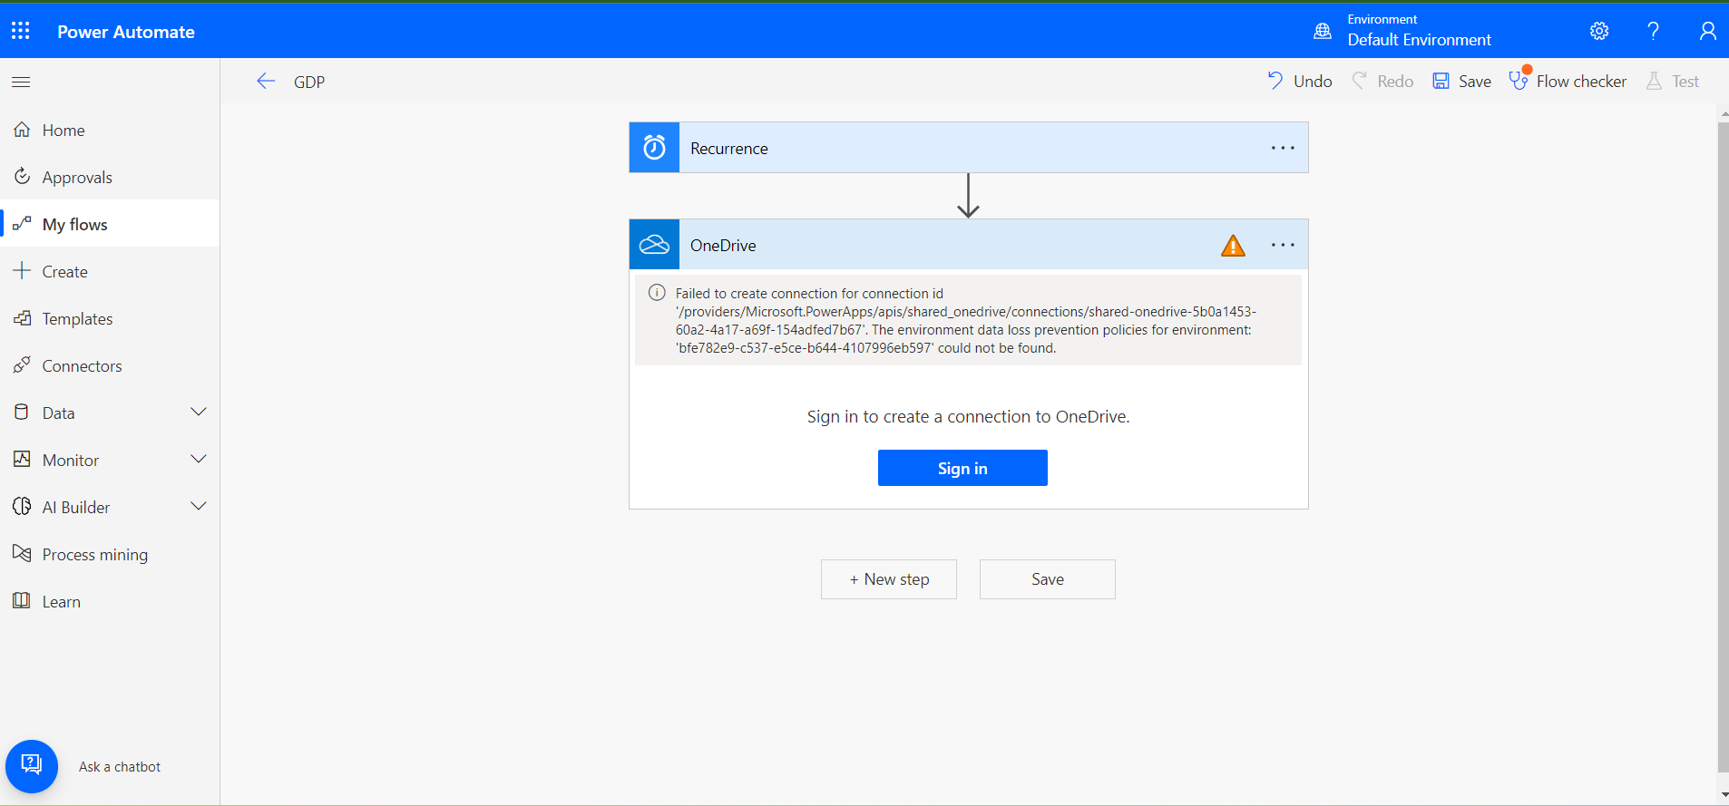Select My flows in sidebar
This screenshot has width=1729, height=806.
[110, 225]
